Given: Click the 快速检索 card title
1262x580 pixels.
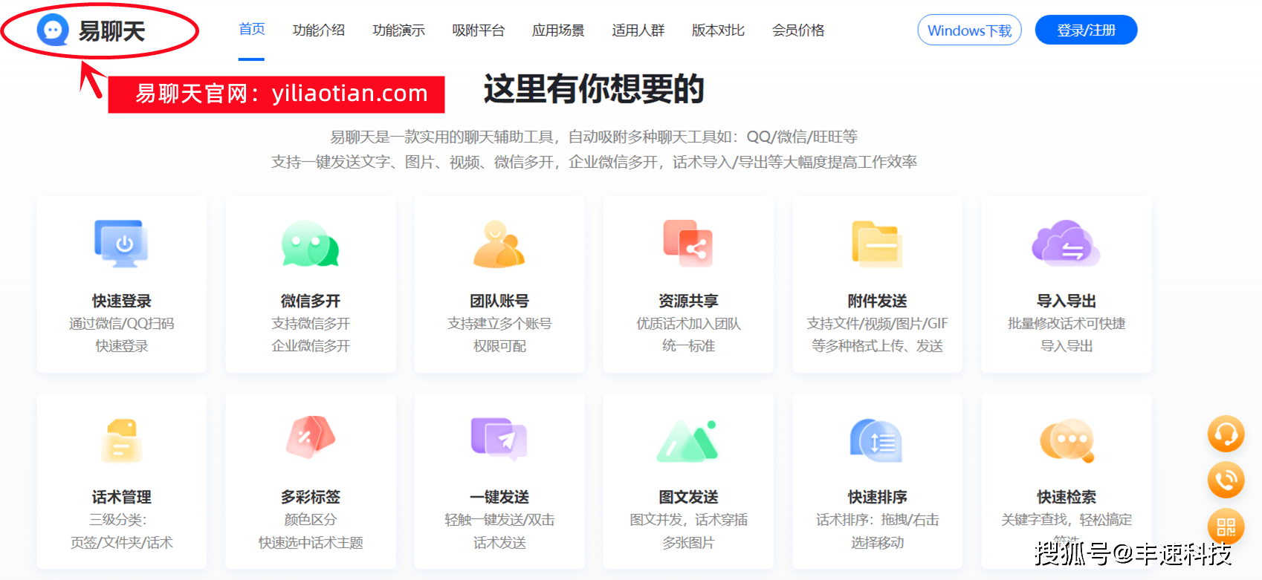Looking at the screenshot, I should pos(1067,497).
